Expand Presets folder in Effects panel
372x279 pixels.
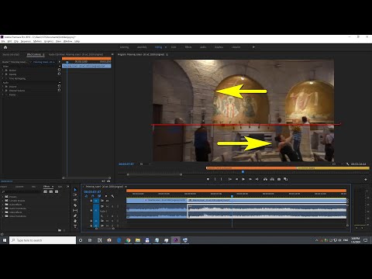(3, 197)
